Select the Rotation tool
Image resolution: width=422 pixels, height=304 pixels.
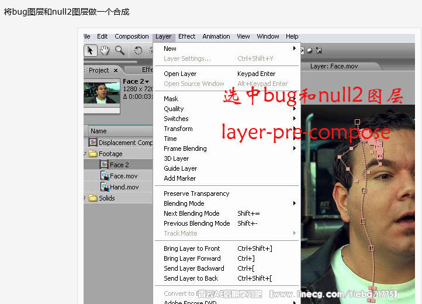coord(139,51)
